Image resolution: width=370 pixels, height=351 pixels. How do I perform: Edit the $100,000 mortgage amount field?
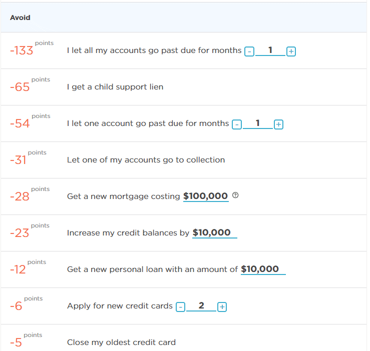point(205,196)
